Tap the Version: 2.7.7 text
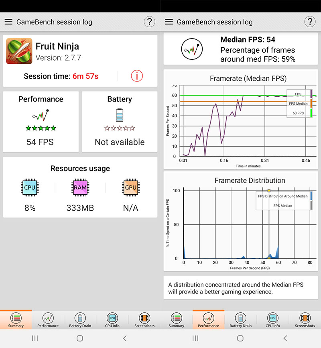Screen dimensions: 321x348 point(58,58)
